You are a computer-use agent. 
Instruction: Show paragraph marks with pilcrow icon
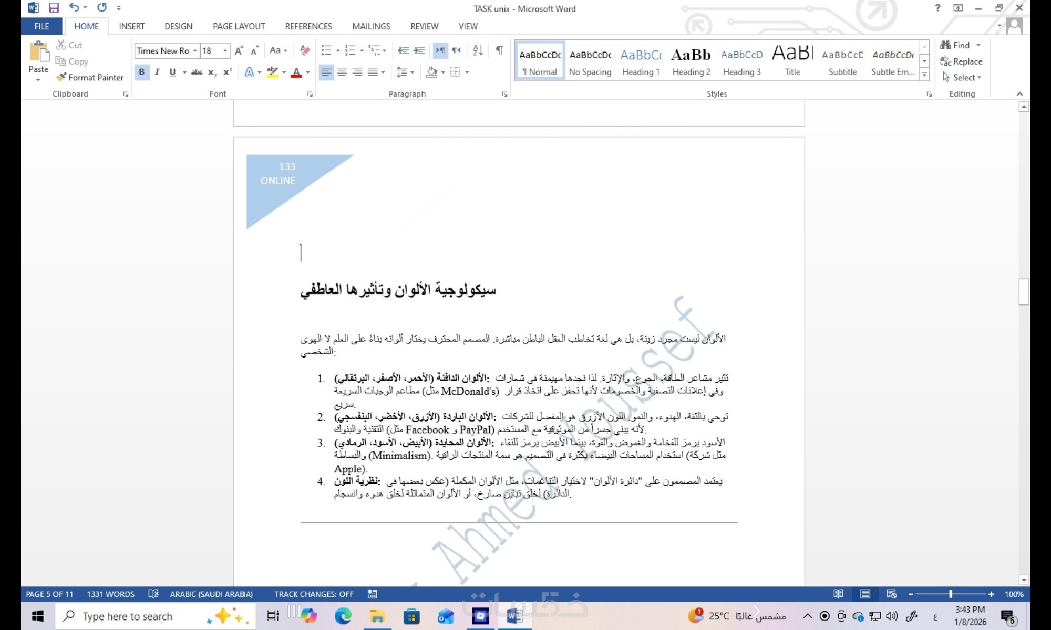tap(499, 50)
